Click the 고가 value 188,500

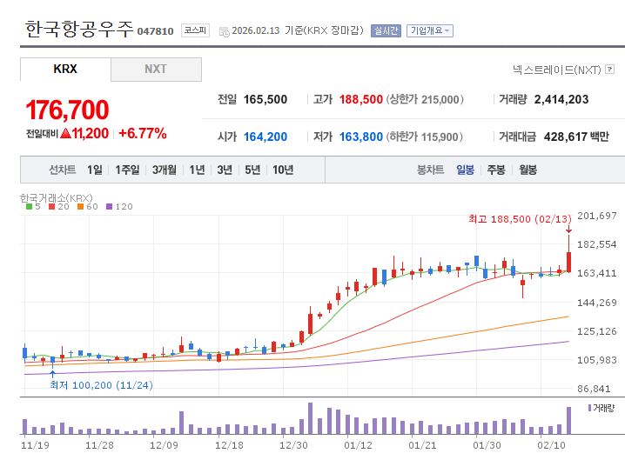pos(360,99)
